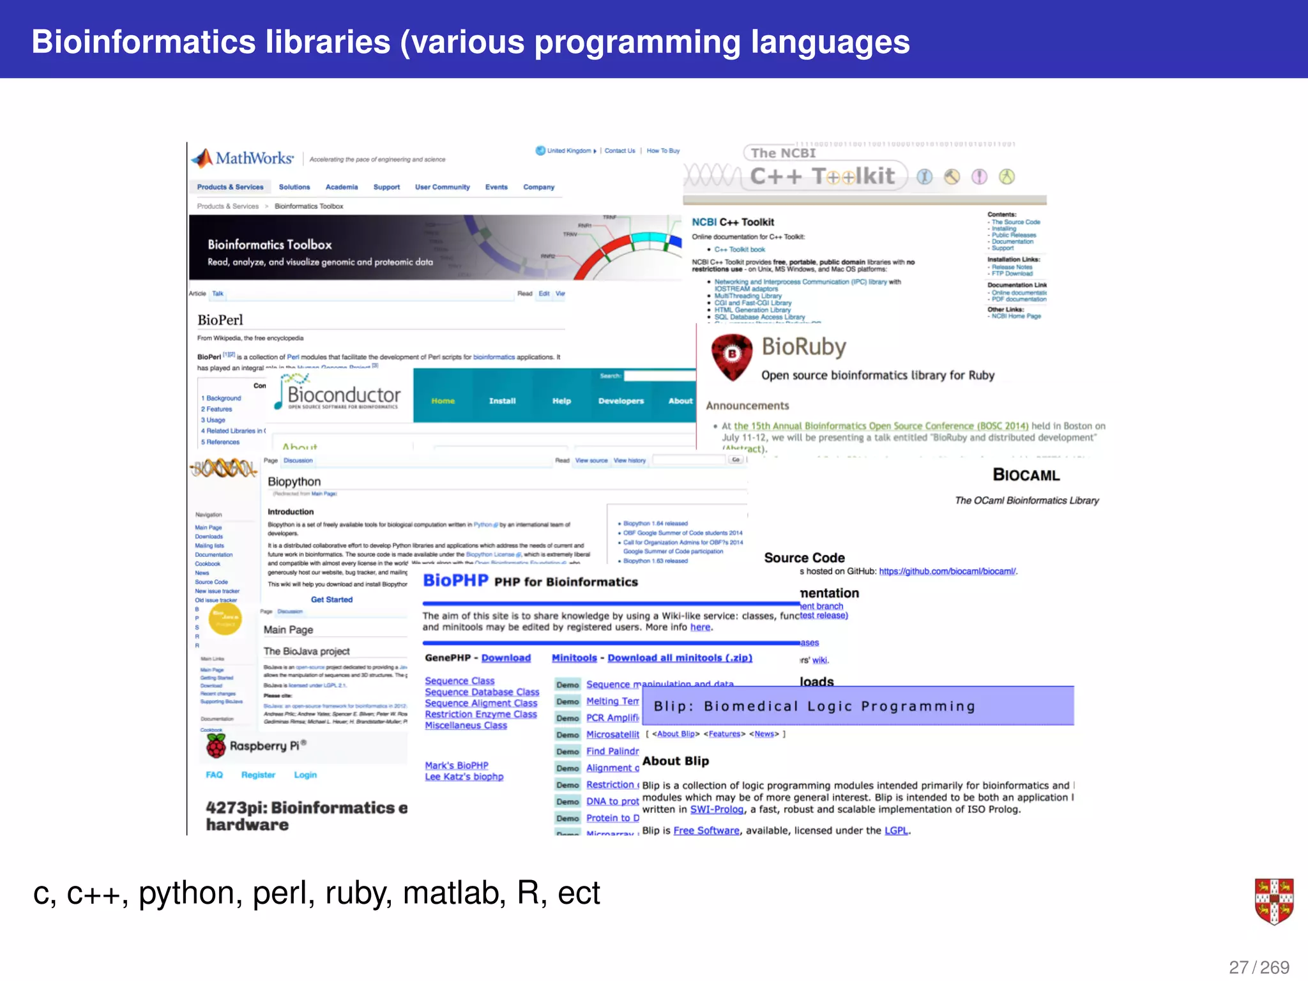Open Downloads in Biopython navigation
Image resolution: width=1308 pixels, height=981 pixels.
(x=209, y=536)
